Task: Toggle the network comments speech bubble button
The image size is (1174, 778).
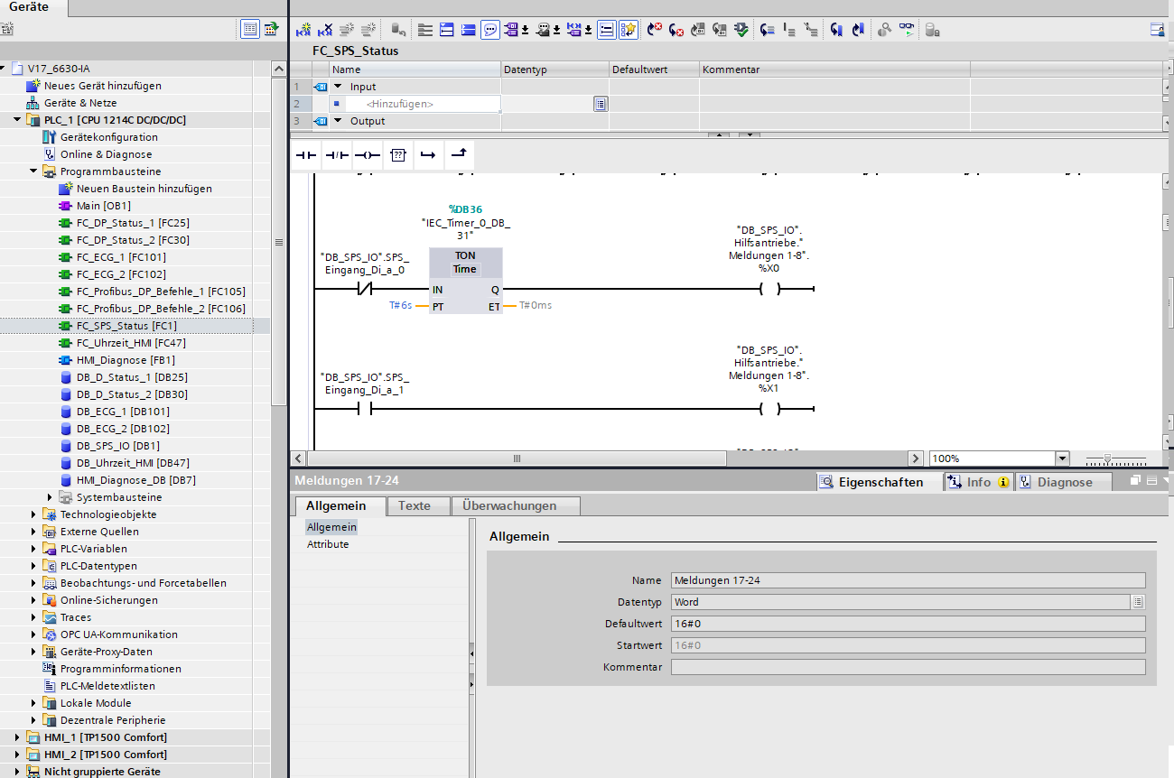Action: point(490,30)
